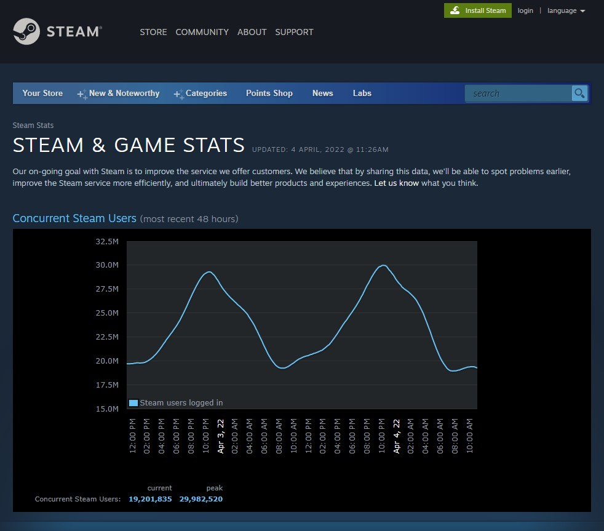The height and width of the screenshot is (531, 604).
Task: Open the News tab
Action: pos(323,94)
